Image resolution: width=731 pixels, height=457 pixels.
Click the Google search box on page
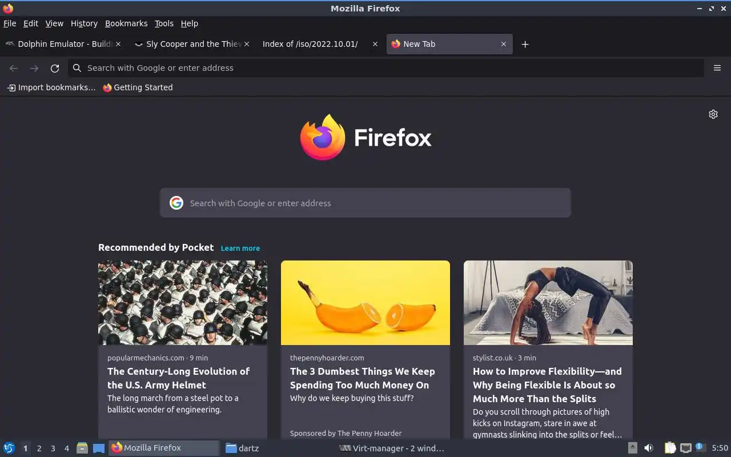[365, 203]
